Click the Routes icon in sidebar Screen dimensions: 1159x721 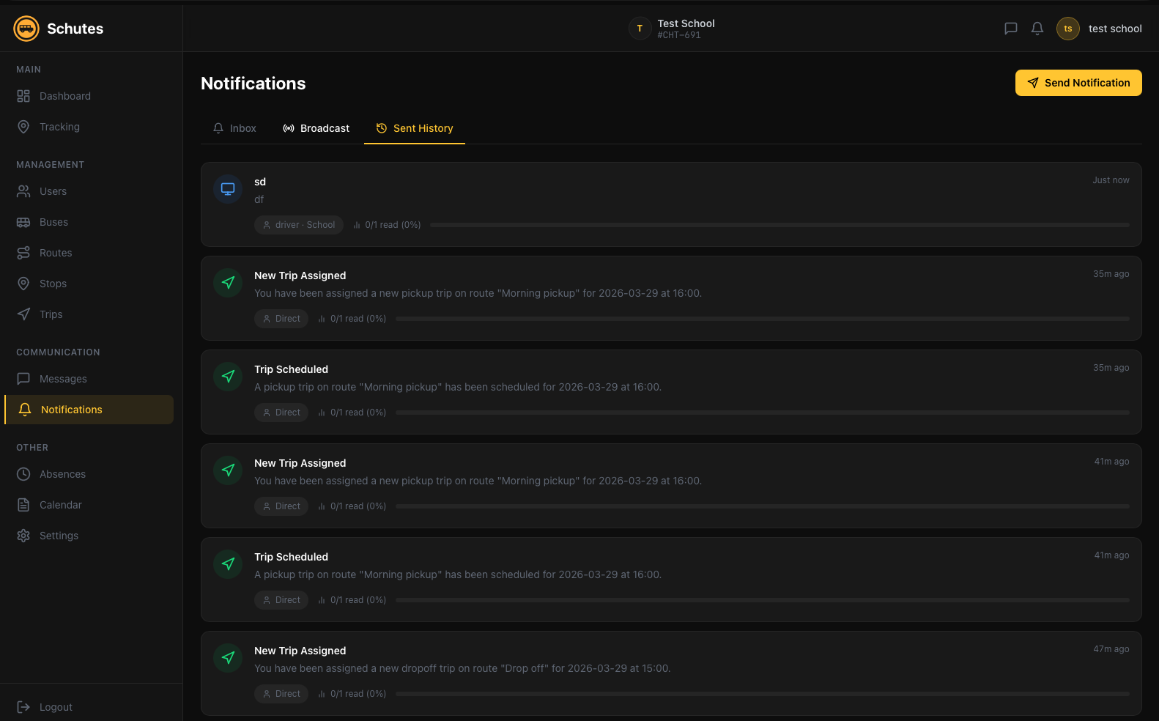tap(23, 253)
